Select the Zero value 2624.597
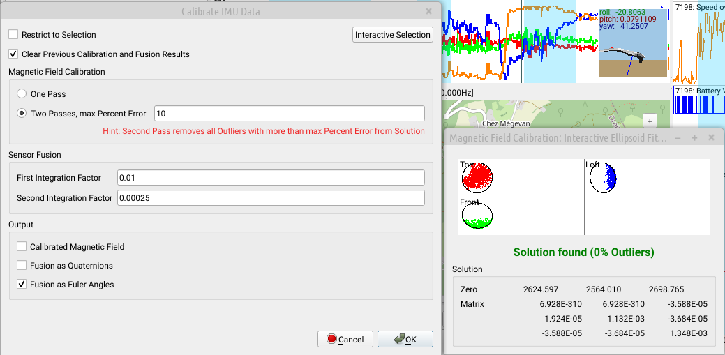This screenshot has height=355, width=725. pyautogui.click(x=541, y=290)
